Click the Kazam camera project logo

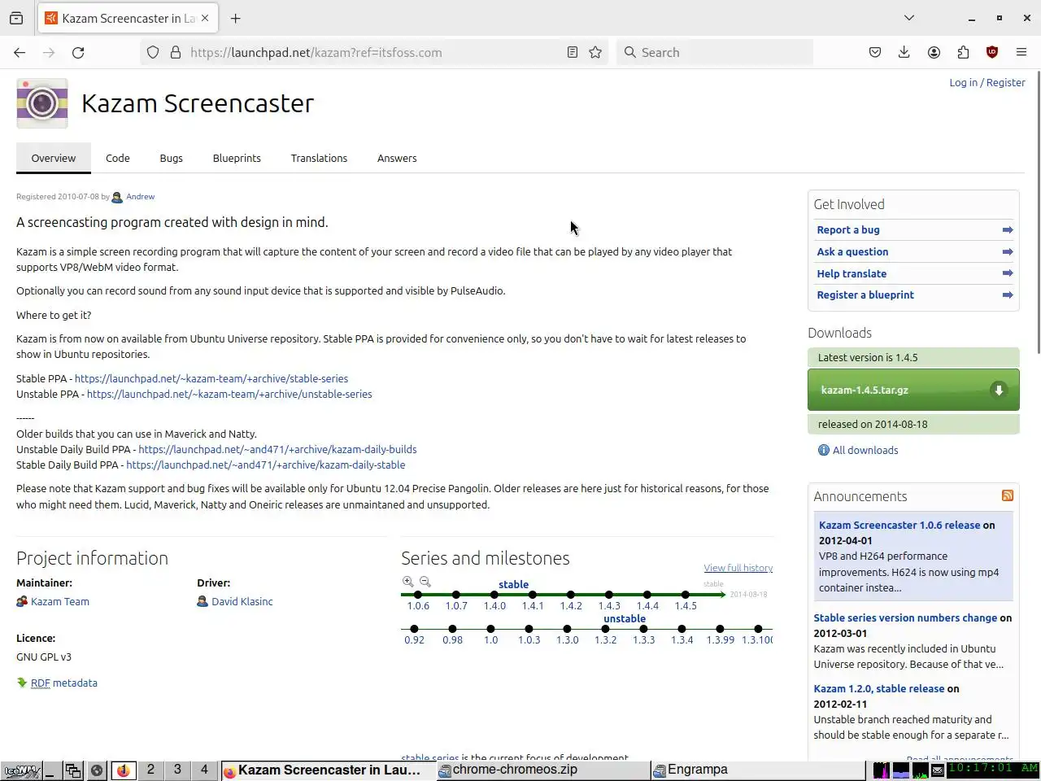tap(42, 103)
